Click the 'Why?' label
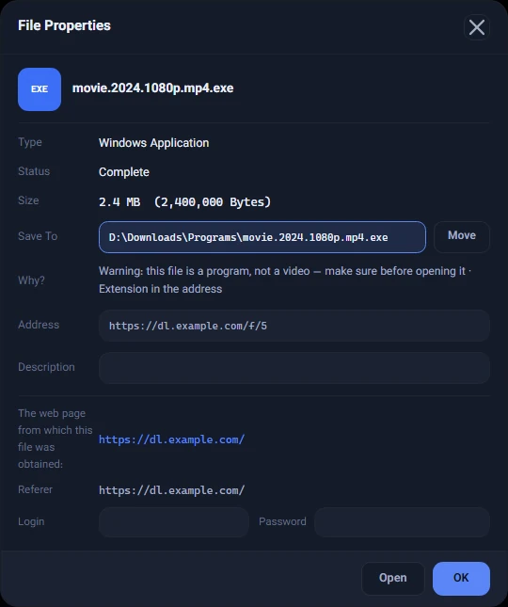The height and width of the screenshot is (607, 508). click(31, 280)
